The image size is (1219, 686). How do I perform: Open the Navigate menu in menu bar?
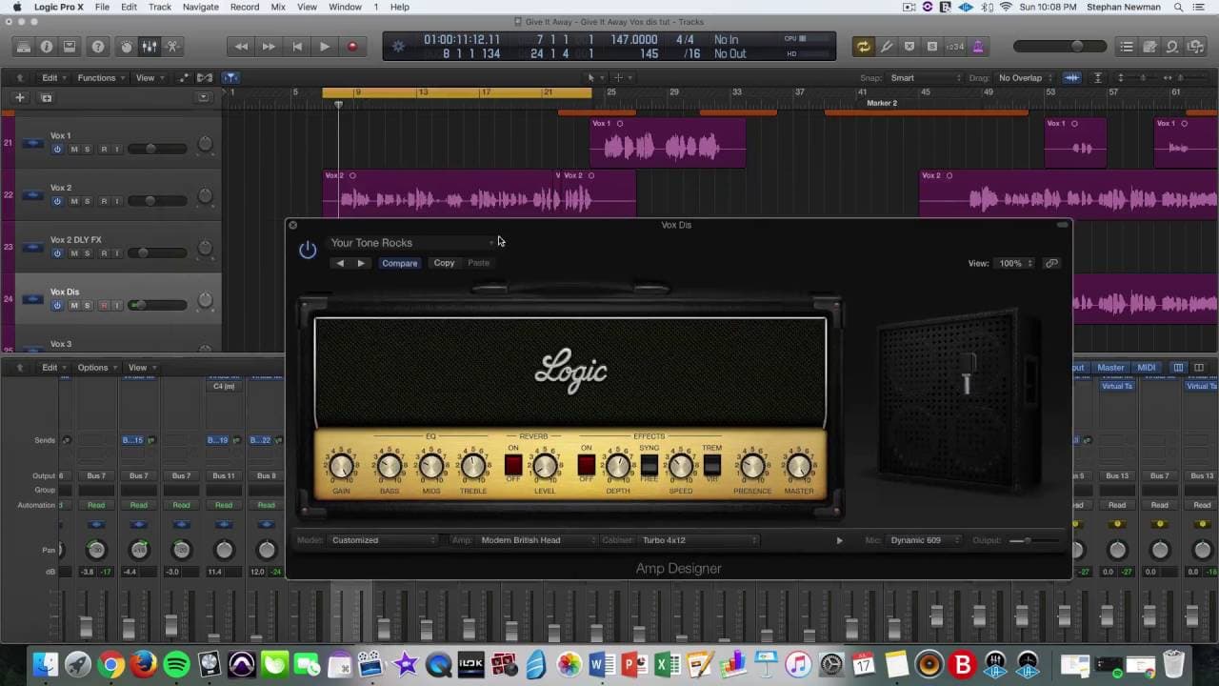point(200,7)
